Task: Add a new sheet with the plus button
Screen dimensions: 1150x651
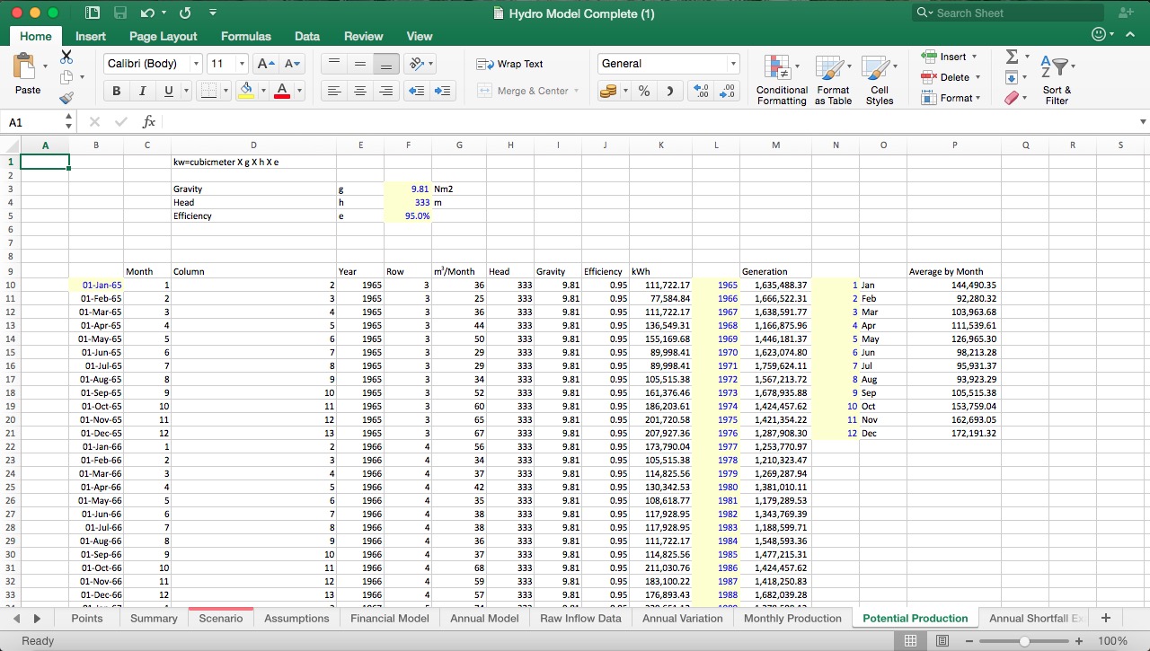Action: [1105, 618]
